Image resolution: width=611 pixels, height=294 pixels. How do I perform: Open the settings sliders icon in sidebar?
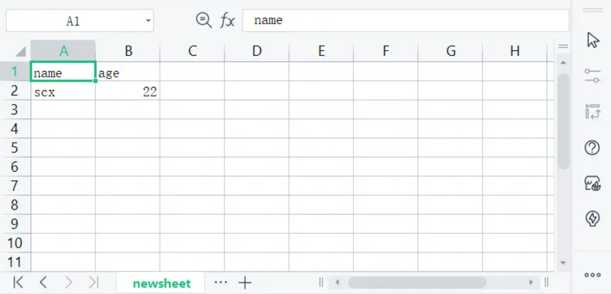pyautogui.click(x=592, y=75)
